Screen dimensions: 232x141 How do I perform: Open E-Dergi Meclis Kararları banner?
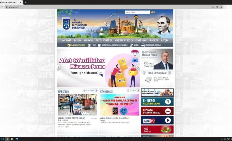(x=157, y=102)
